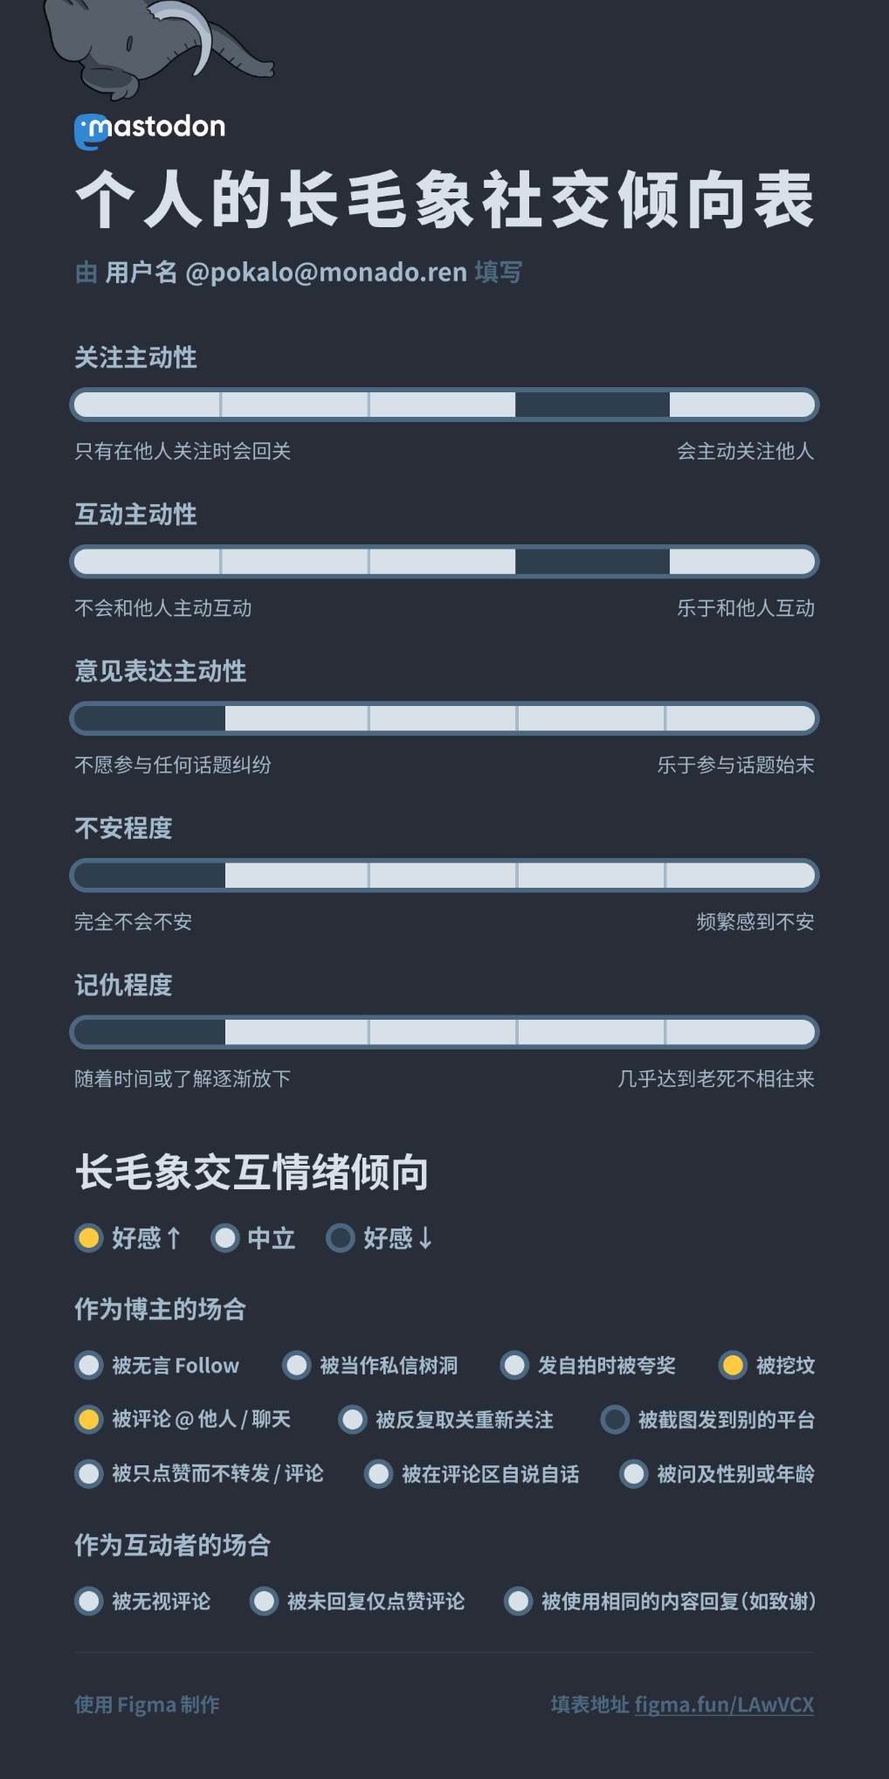The width and height of the screenshot is (889, 1779).
Task: Toggle the 被无言 Follow option
Action: [x=89, y=1365]
